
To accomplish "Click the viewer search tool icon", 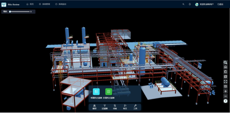I will tap(226, 62).
